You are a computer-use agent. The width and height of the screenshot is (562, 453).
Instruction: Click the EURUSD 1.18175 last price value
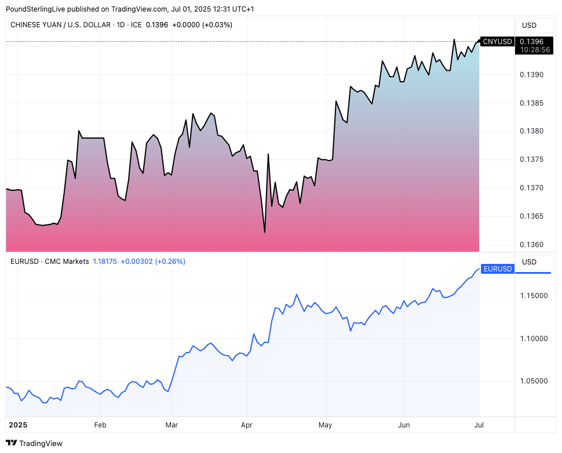click(105, 262)
